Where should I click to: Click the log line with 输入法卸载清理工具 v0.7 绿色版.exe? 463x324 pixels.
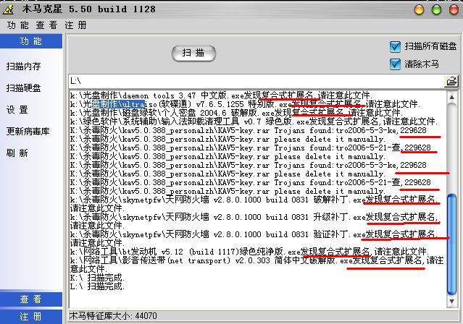click(x=254, y=121)
